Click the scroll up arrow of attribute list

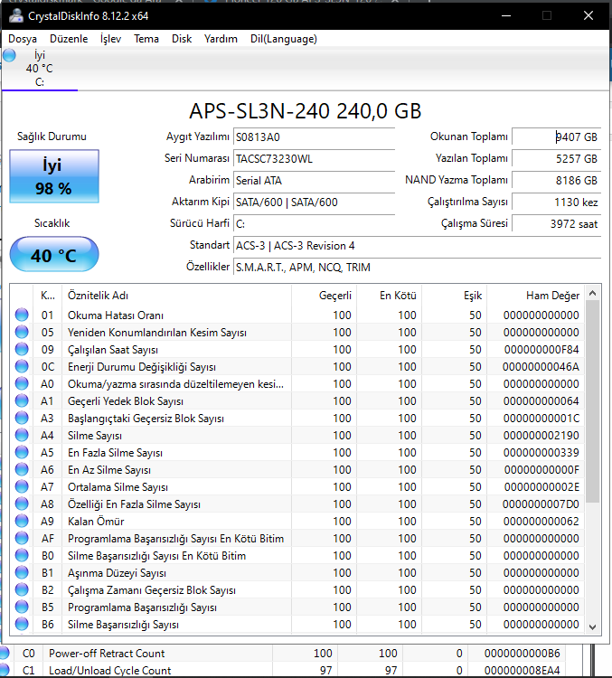point(593,293)
